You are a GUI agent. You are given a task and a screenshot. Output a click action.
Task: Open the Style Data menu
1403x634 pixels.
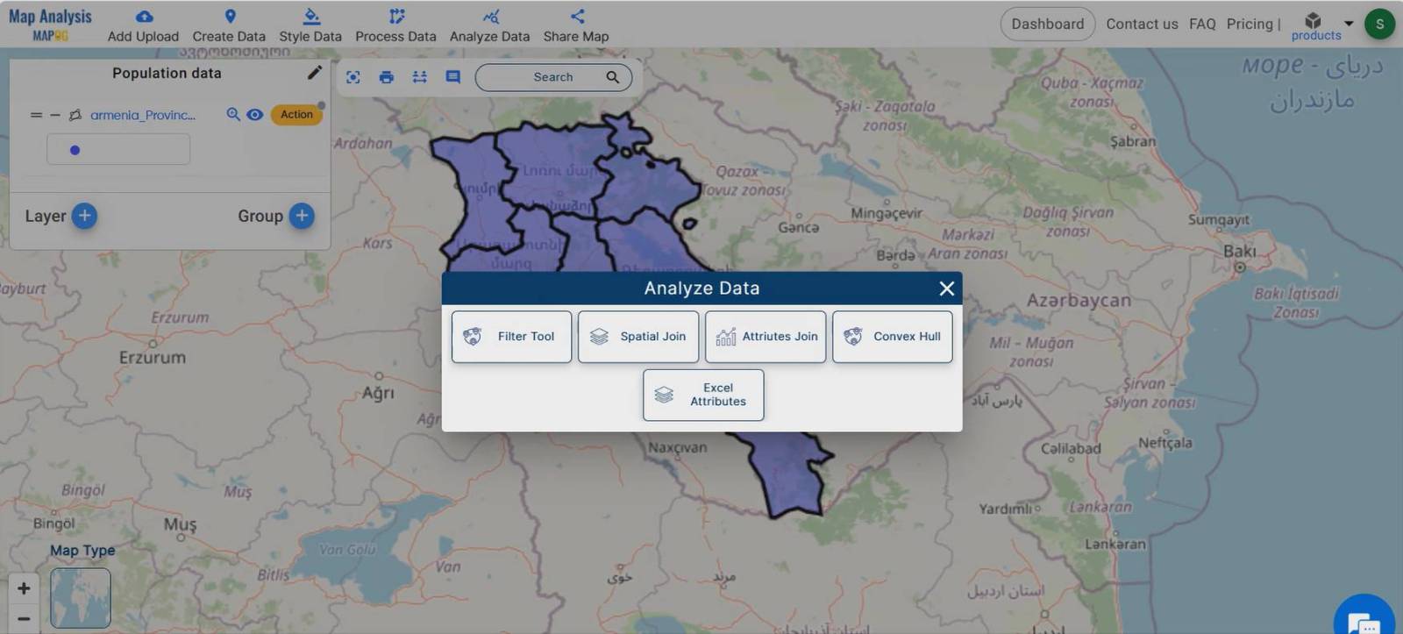310,25
